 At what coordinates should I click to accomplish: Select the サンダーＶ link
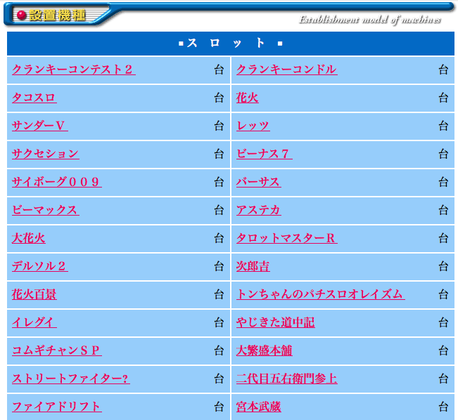click(40, 126)
